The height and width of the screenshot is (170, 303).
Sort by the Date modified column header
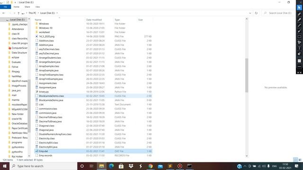coord(99,20)
